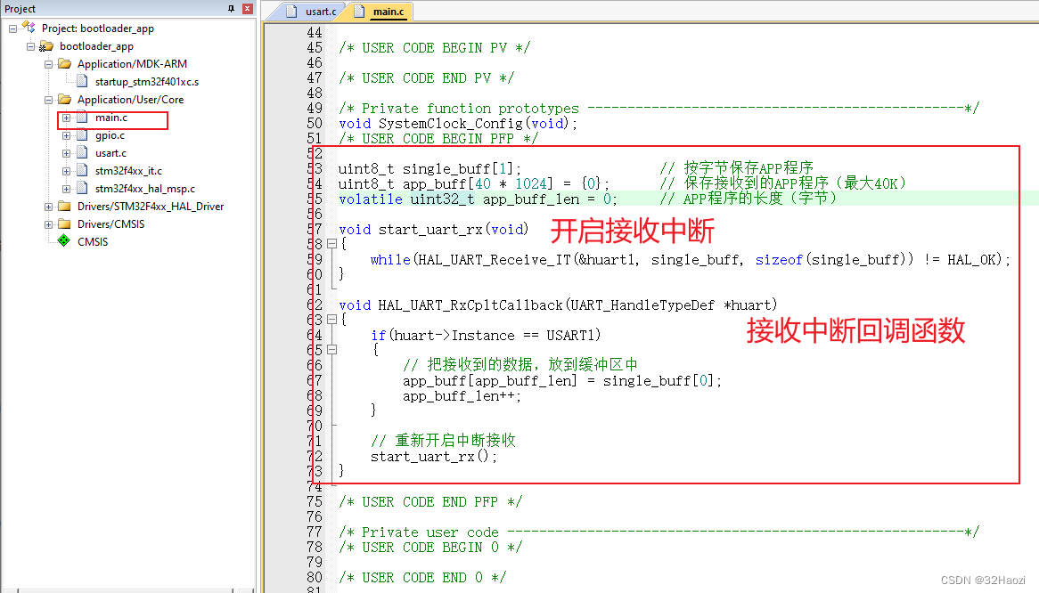The image size is (1039, 593).
Task: Expand the main.c tree node
Action: 66,118
